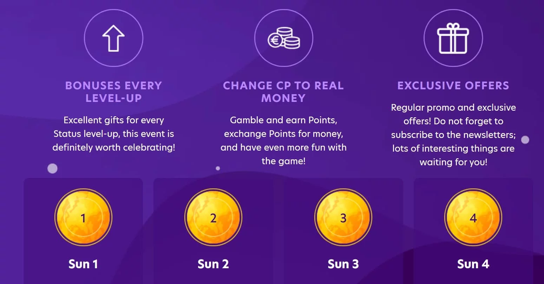Screen dimensions: 544x284
Task: Click the 'definitely worth celebrating!' text line
Action: [113, 147]
